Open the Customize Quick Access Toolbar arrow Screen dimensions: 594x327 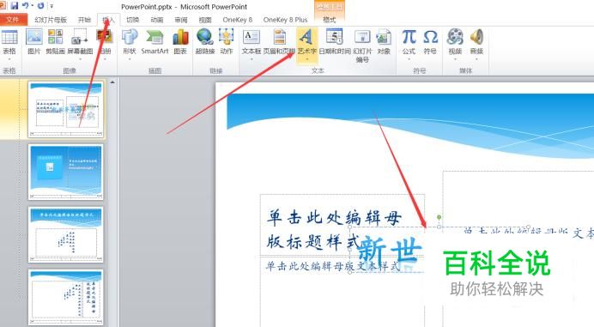(x=52, y=6)
